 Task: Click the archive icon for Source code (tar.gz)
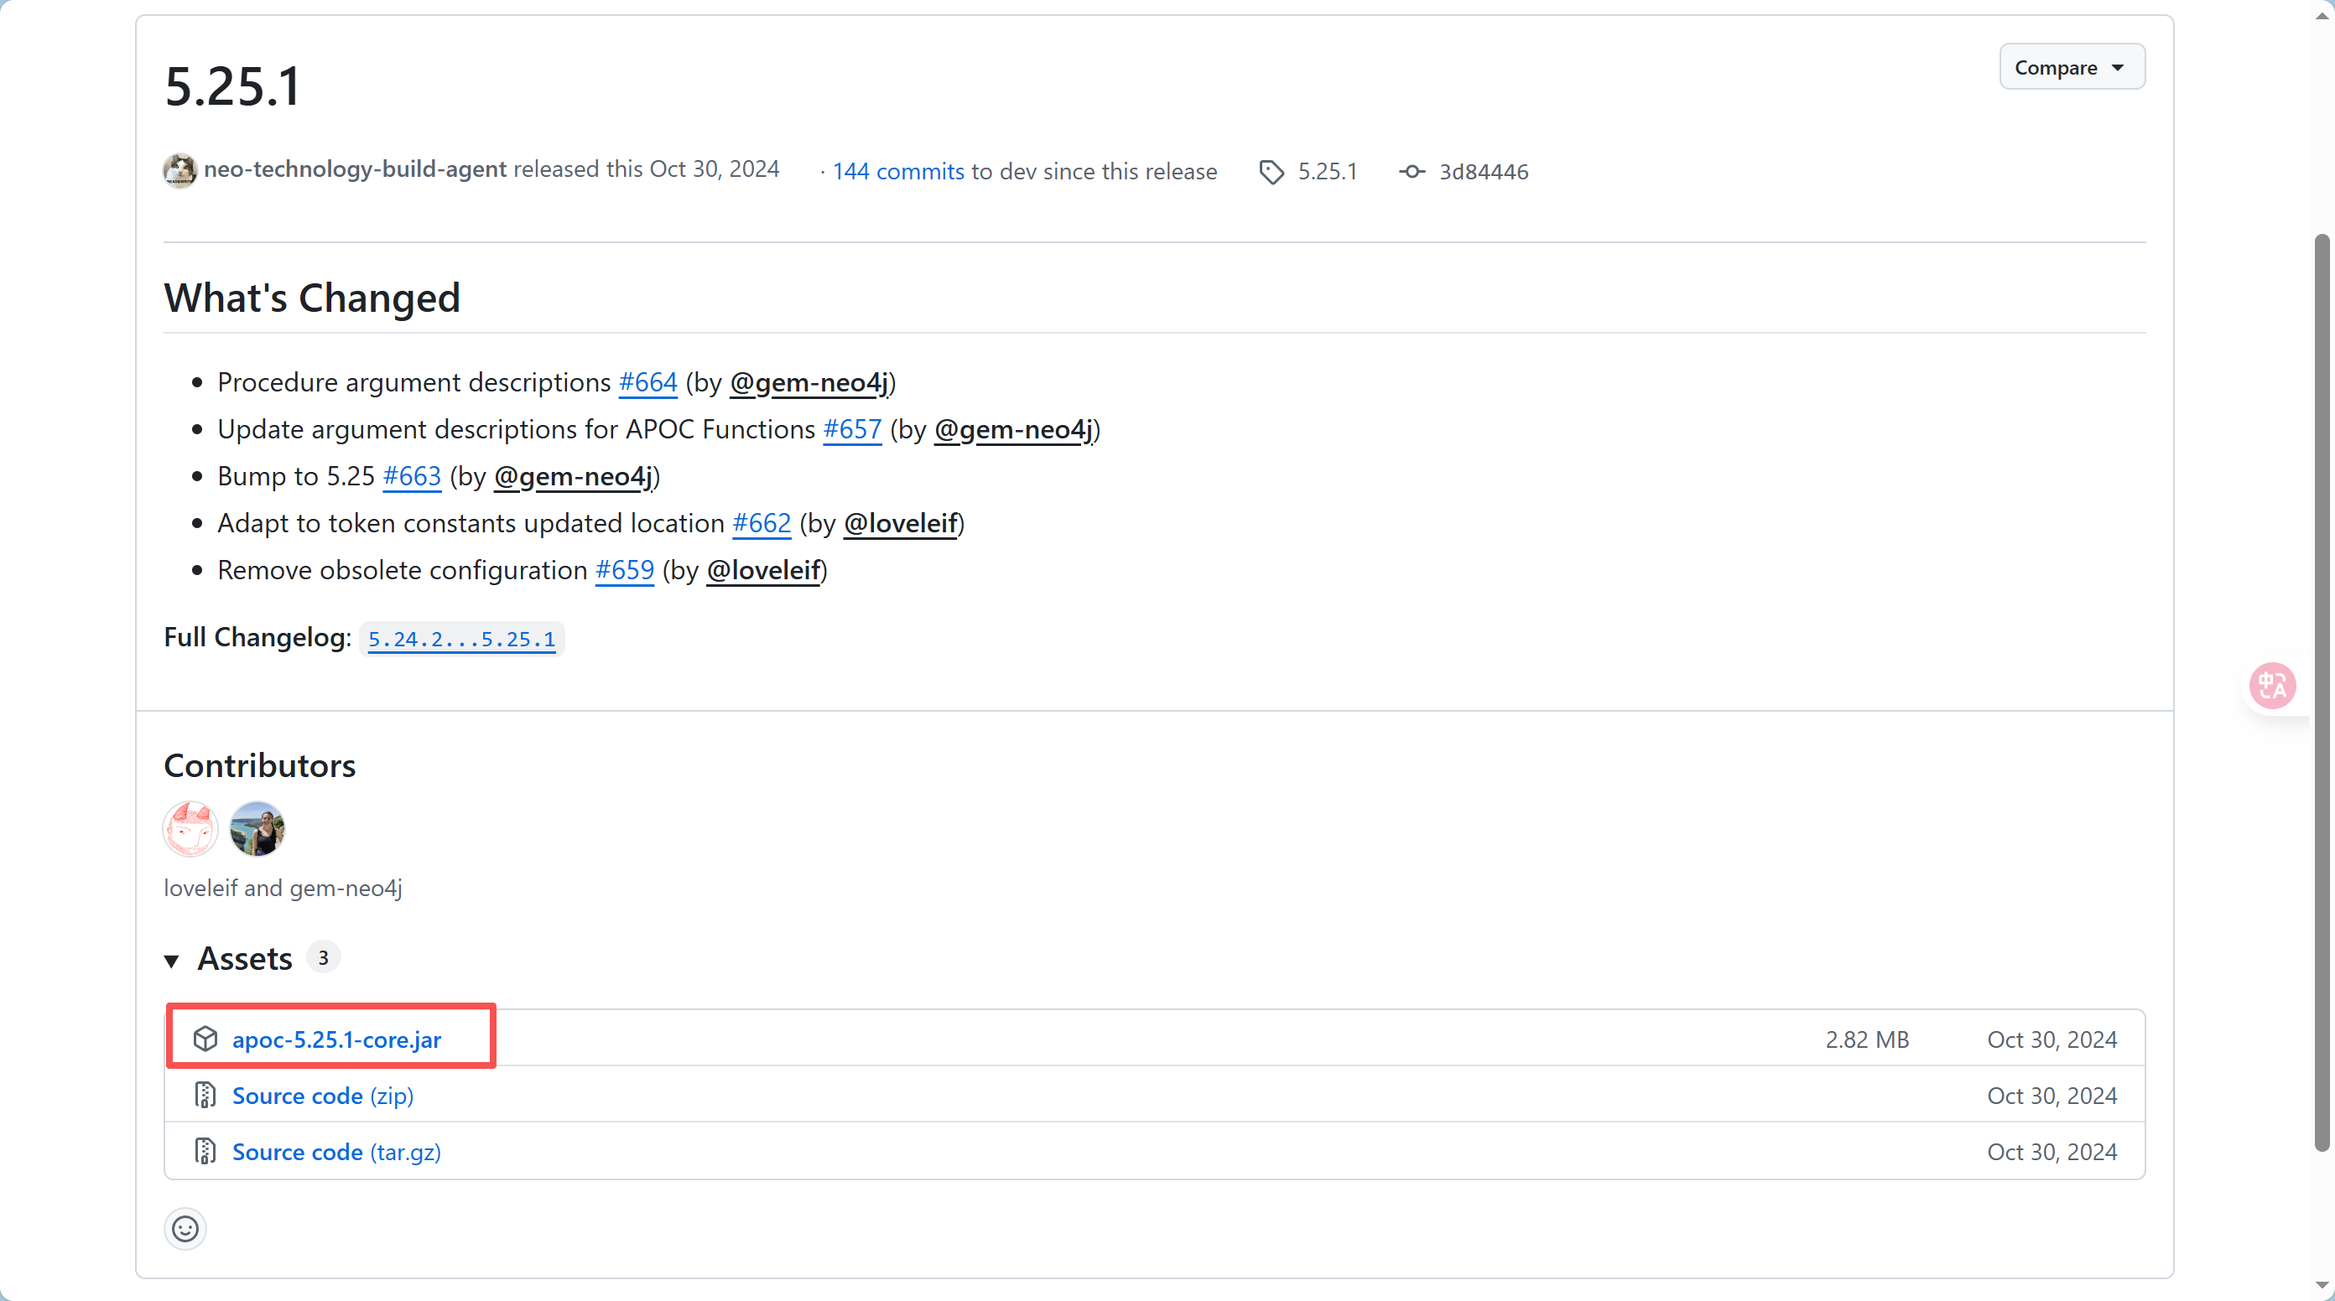pyautogui.click(x=205, y=1152)
